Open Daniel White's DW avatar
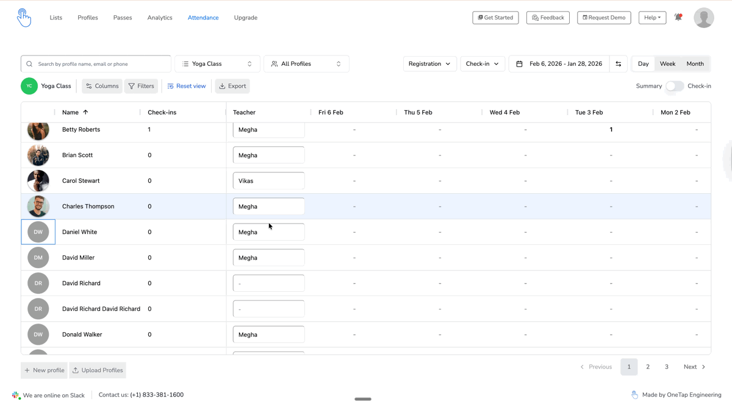This screenshot has width=732, height=407. click(38, 232)
